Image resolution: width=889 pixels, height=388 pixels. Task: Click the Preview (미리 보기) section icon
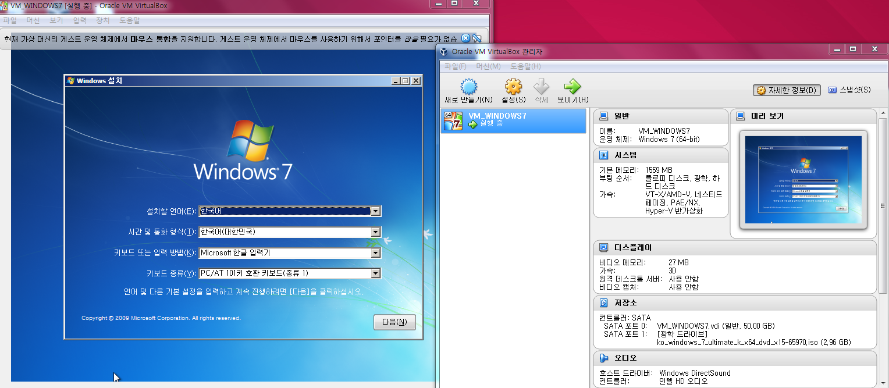(741, 116)
